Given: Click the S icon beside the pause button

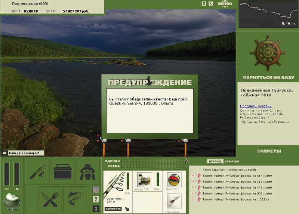Looking at the screenshot, I should (x=210, y=3).
